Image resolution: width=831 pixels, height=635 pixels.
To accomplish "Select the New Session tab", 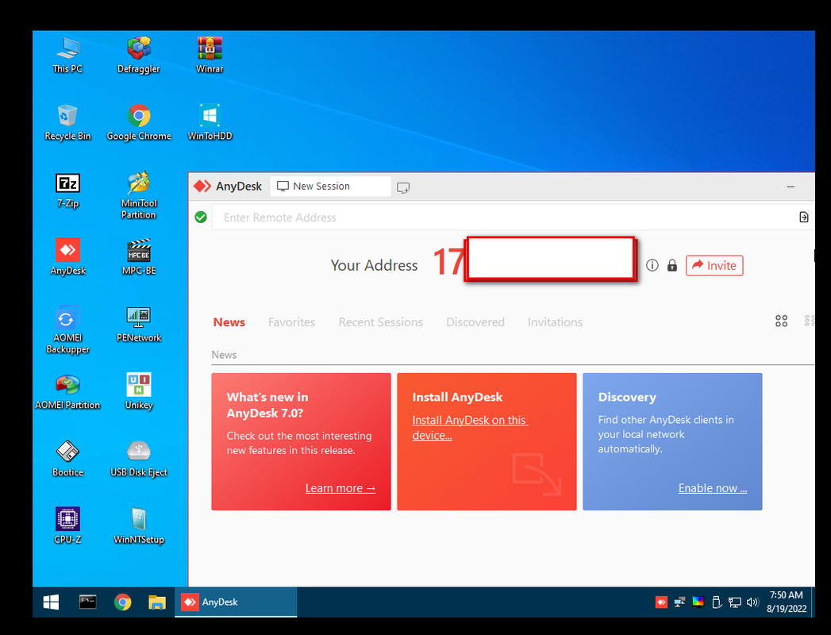I will point(331,187).
